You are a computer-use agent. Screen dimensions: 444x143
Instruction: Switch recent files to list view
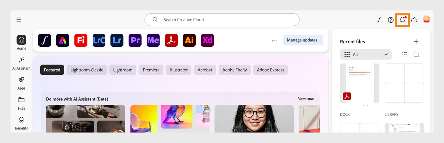tap(405, 54)
